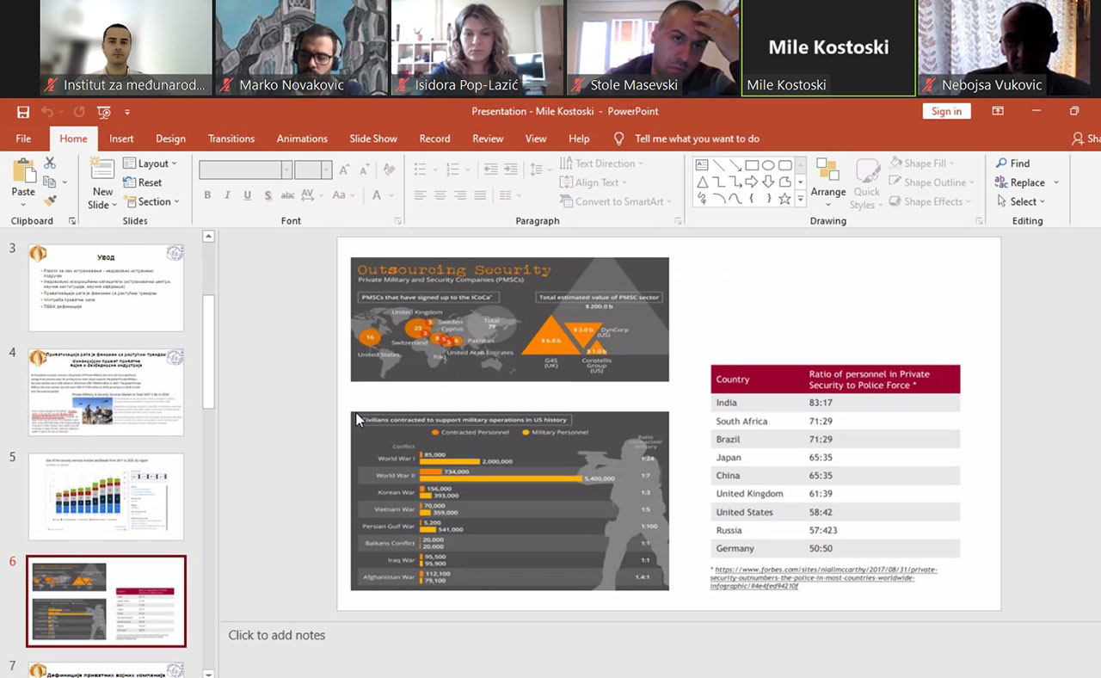Pick the five-point Star shape
Viewport: 1101px width, 678px height.
[784, 199]
